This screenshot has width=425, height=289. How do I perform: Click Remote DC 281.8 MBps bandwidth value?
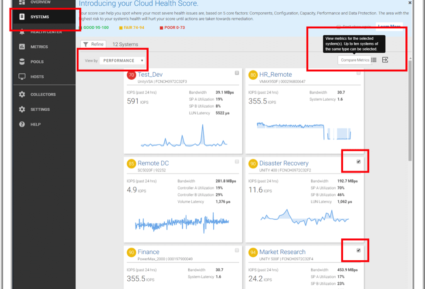pyautogui.click(x=226, y=181)
